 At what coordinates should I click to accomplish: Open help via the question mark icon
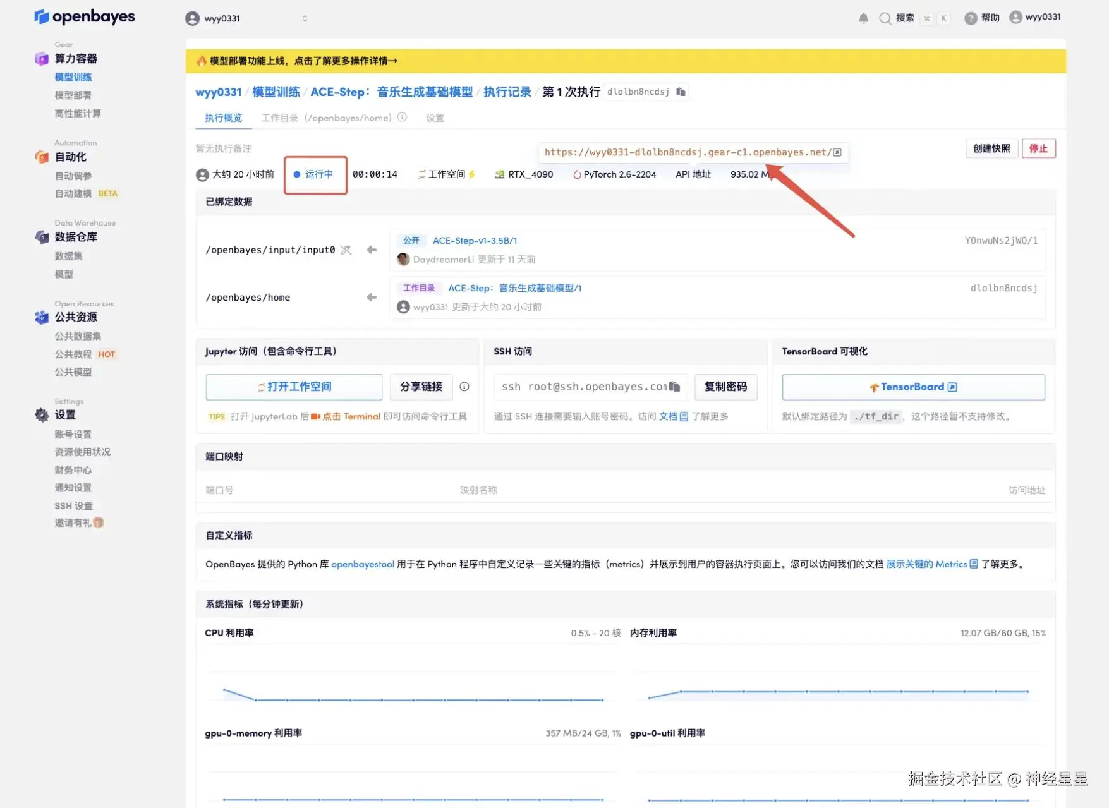coord(971,18)
